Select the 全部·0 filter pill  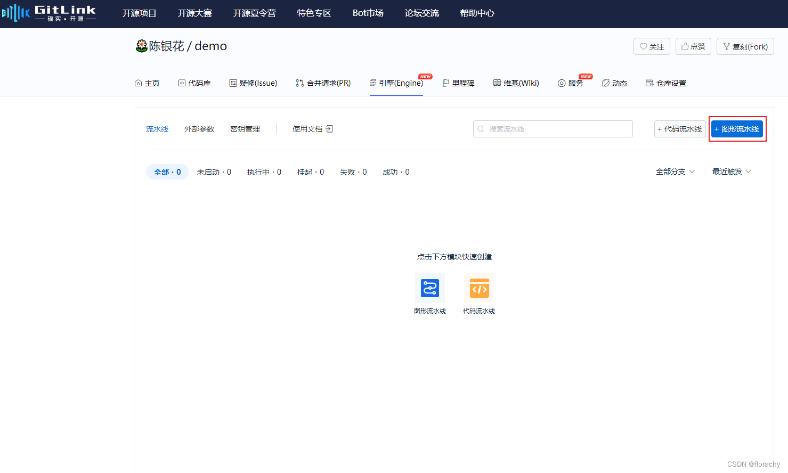(x=167, y=172)
